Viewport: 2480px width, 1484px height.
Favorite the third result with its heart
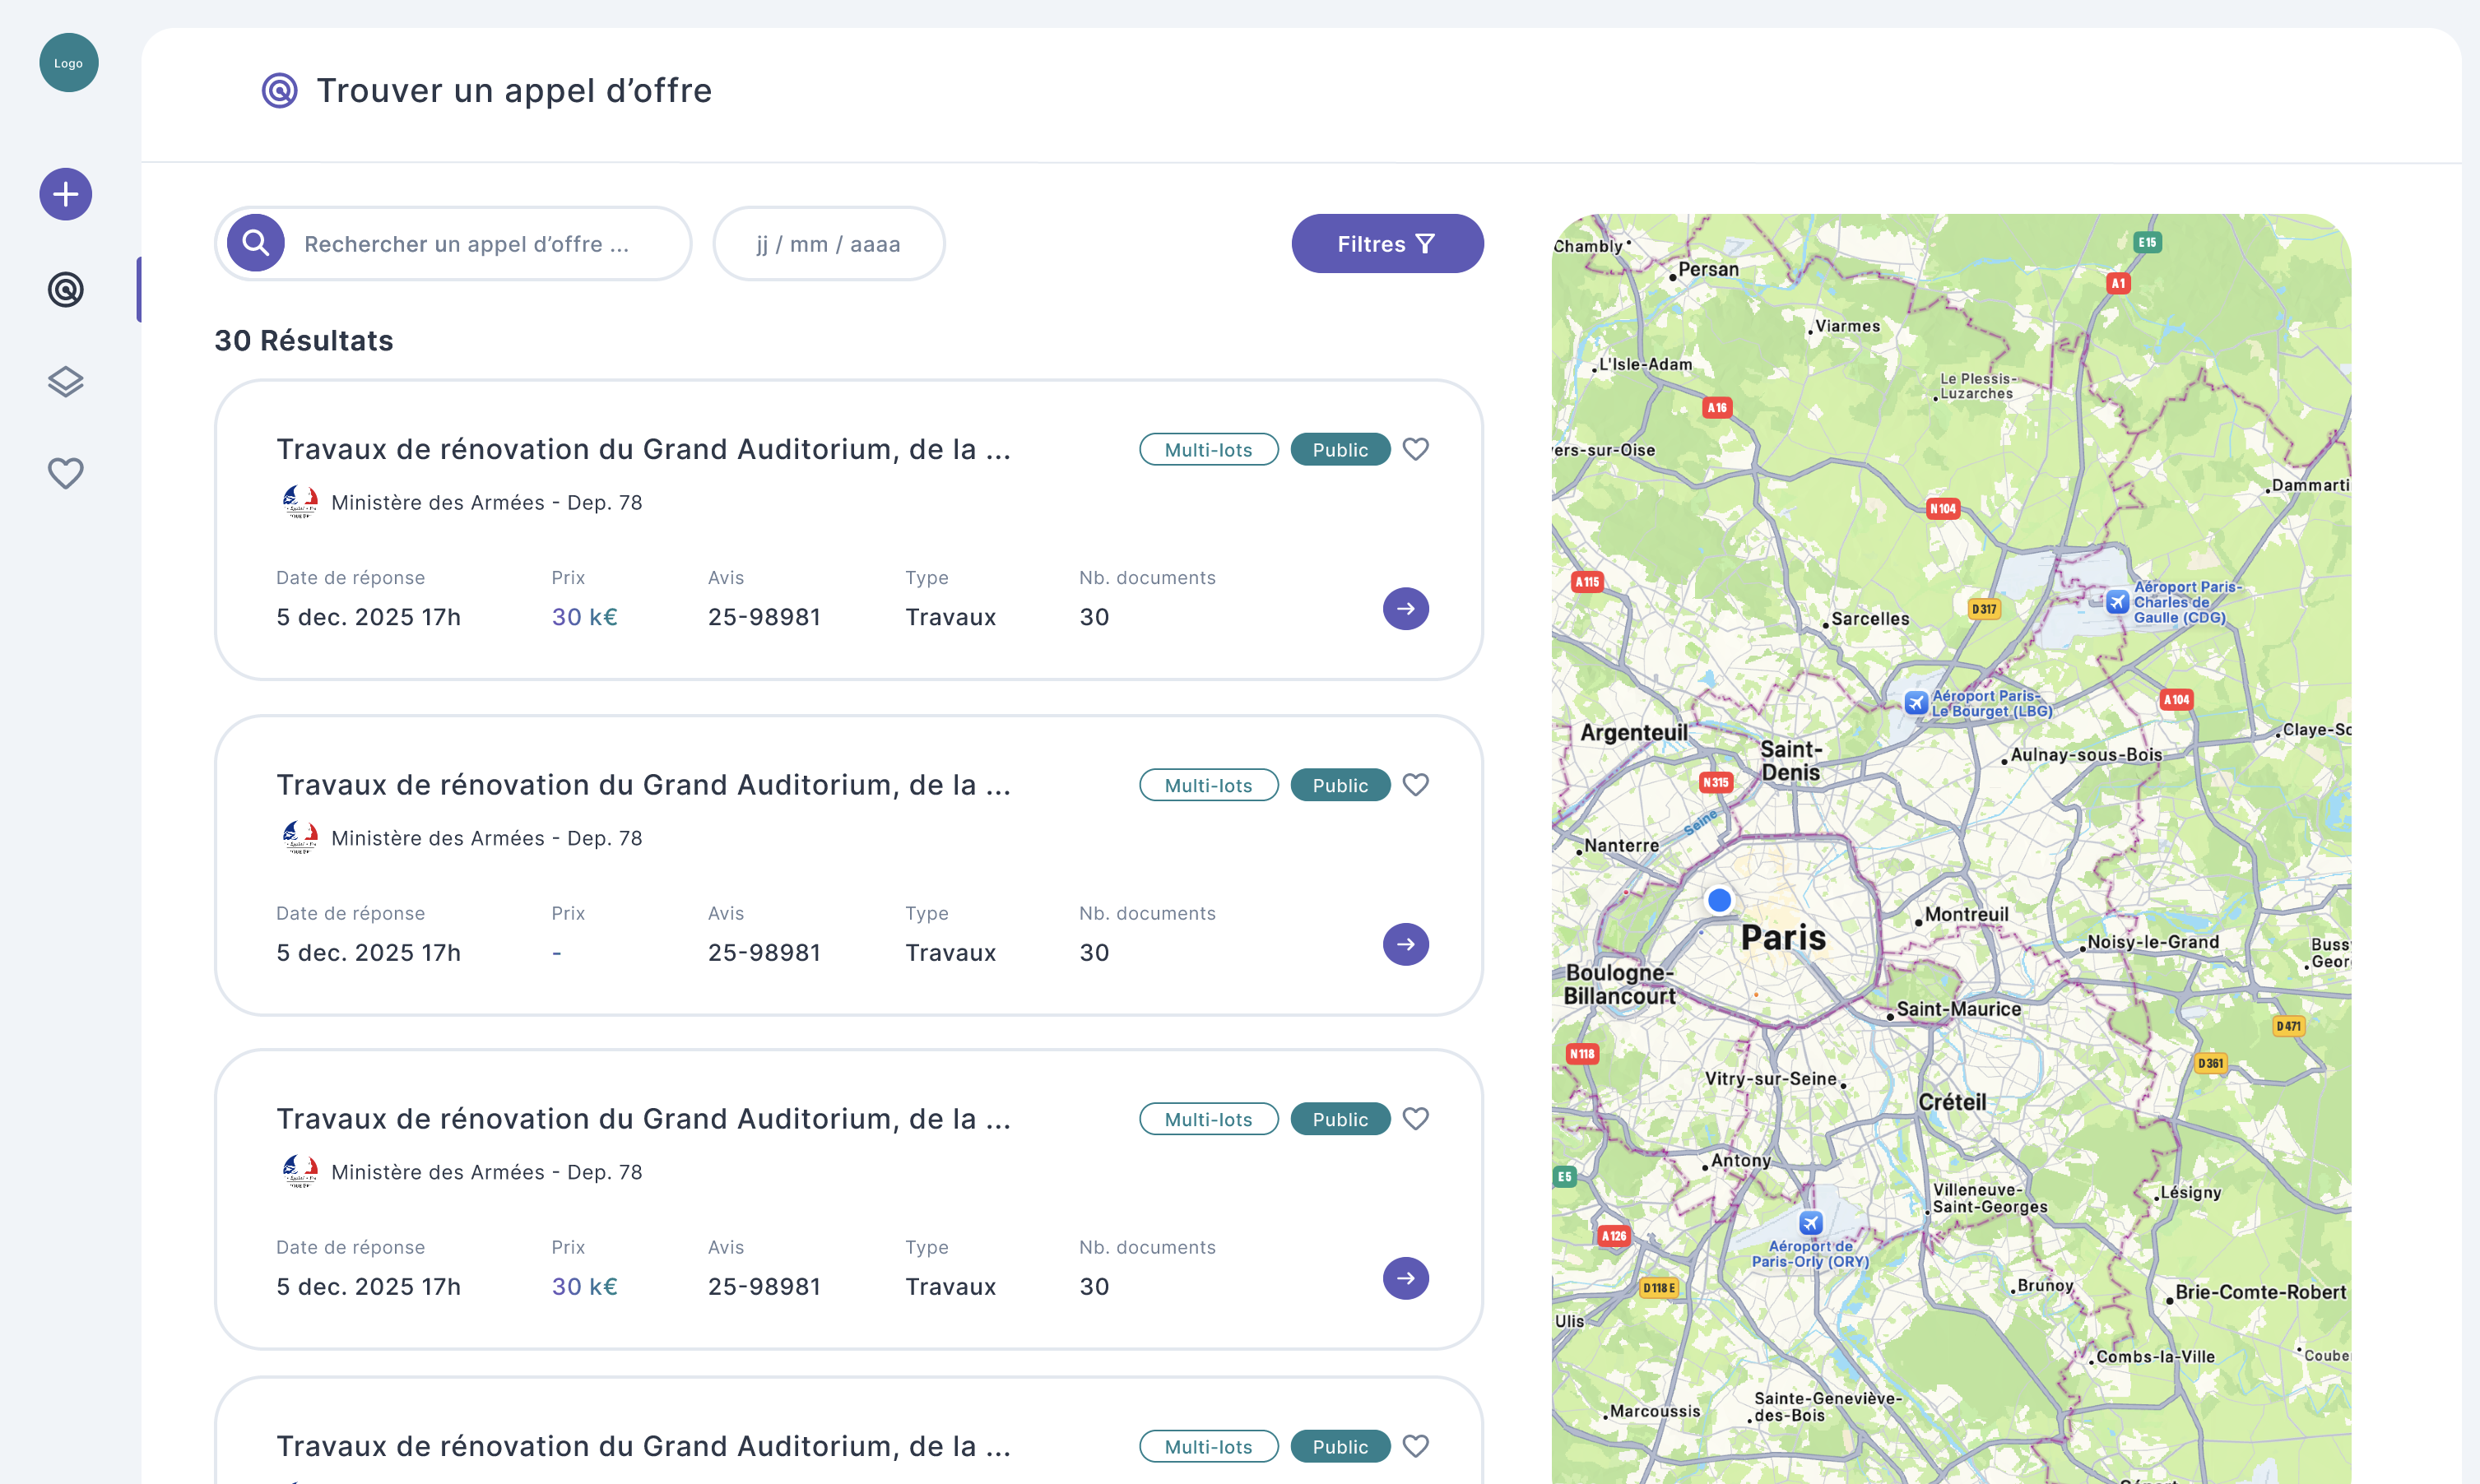(x=1415, y=1119)
